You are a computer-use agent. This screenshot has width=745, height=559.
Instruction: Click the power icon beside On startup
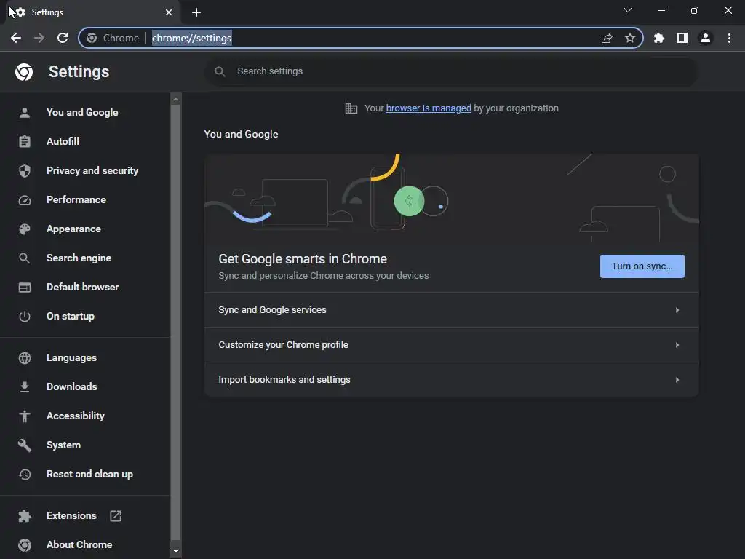25,316
